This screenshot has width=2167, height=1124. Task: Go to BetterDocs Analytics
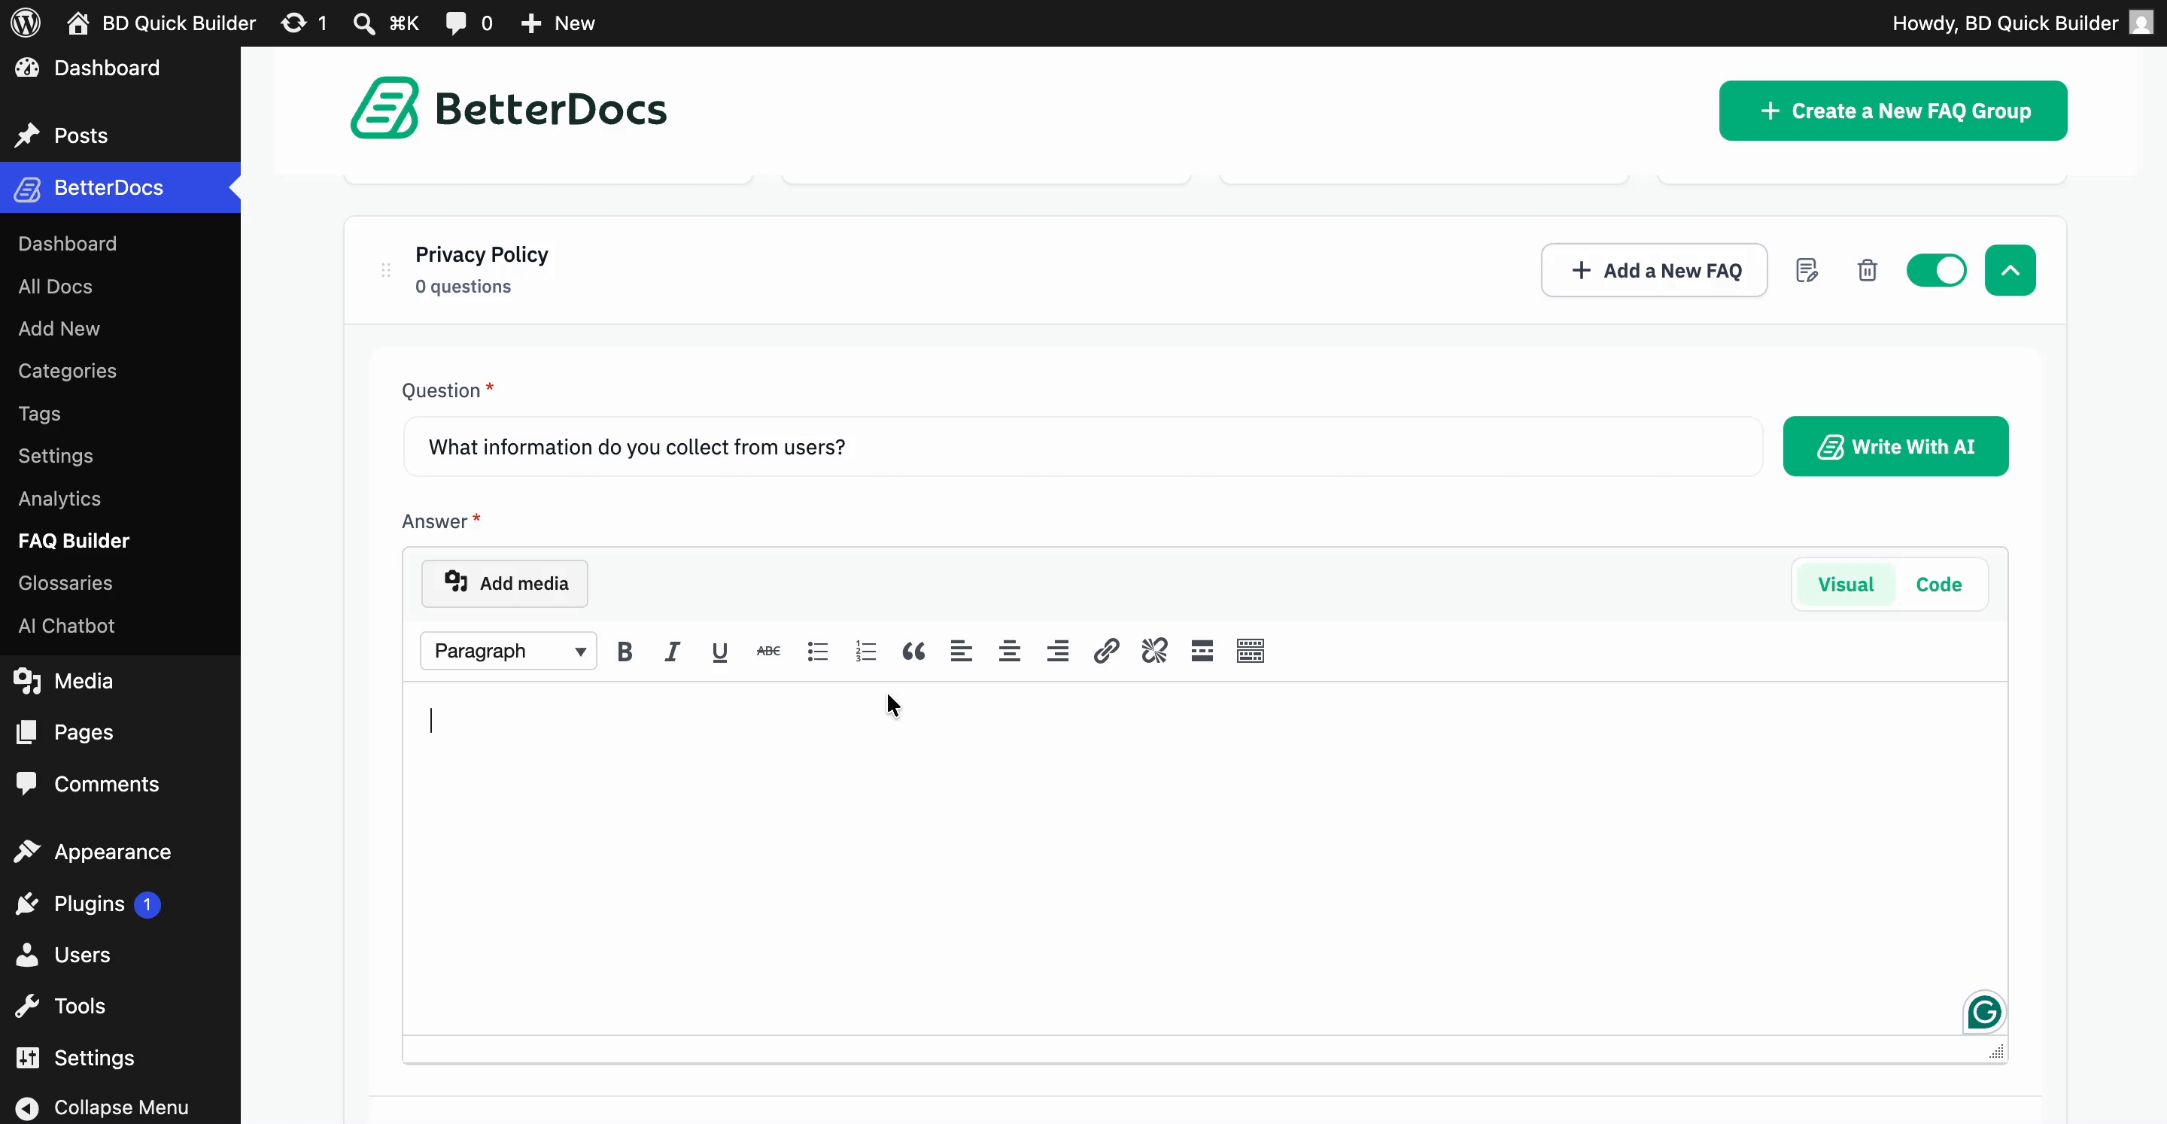click(x=59, y=499)
